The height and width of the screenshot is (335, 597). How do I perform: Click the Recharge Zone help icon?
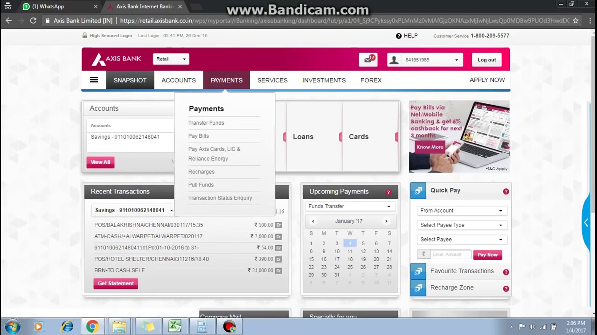pos(506,288)
